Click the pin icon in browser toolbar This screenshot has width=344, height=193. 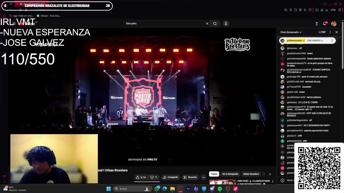pyautogui.click(x=291, y=10)
